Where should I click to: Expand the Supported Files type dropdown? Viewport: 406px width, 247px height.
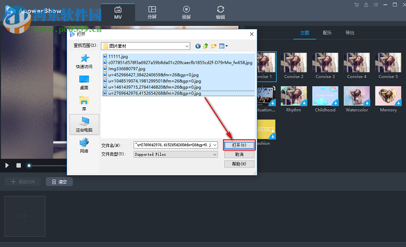tap(176, 154)
